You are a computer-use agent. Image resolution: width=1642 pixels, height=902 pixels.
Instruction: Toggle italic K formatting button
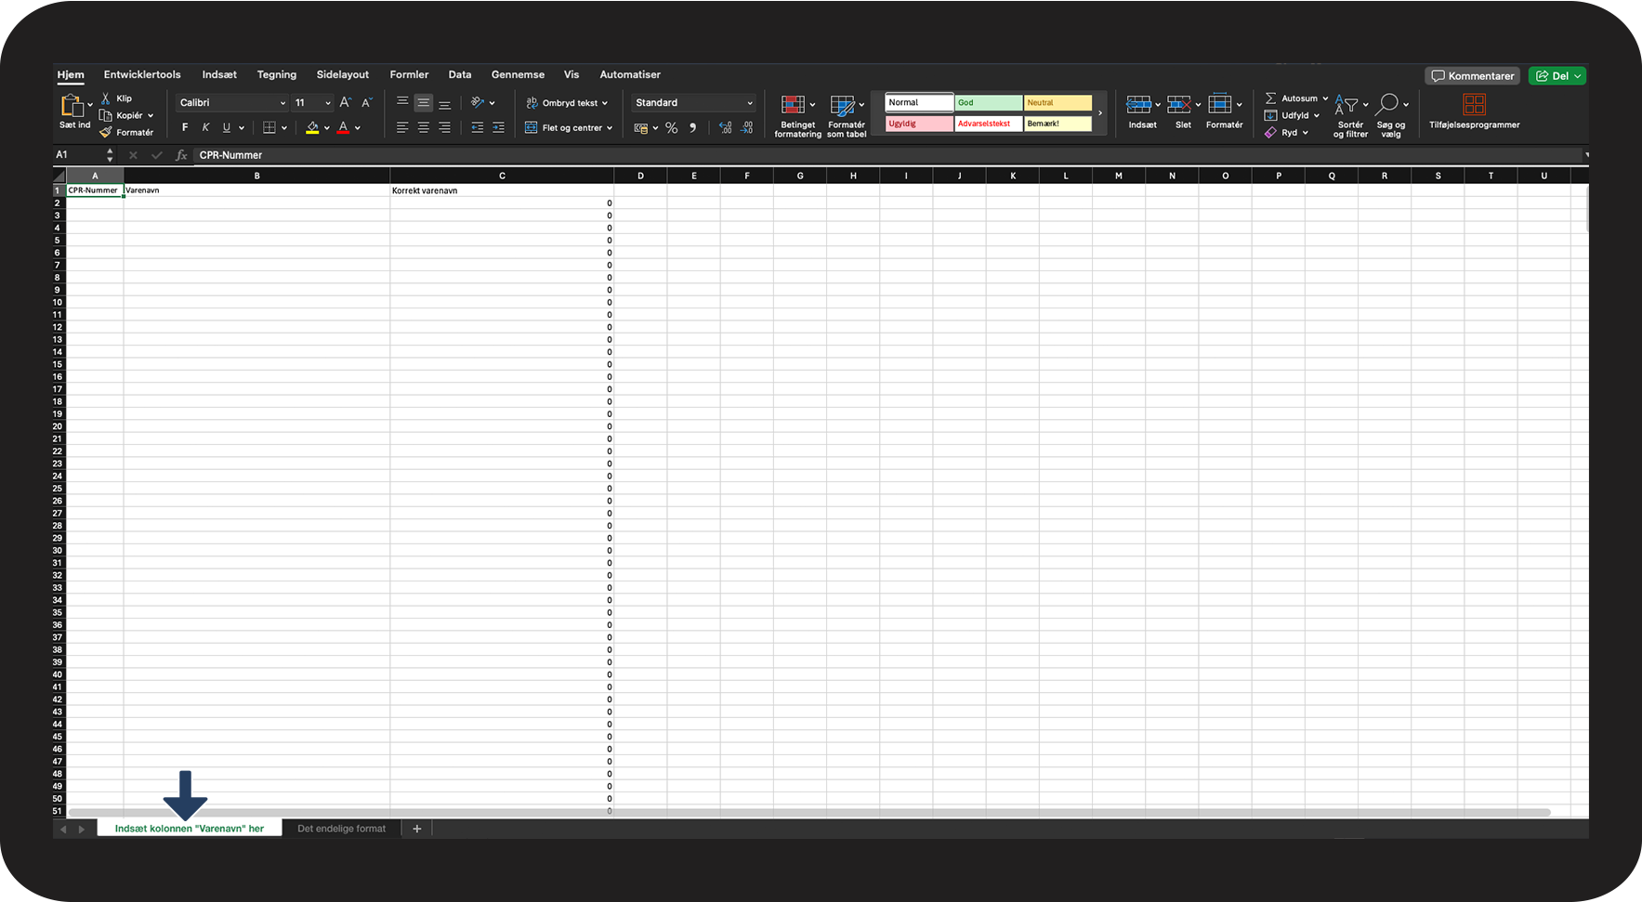pos(205,128)
